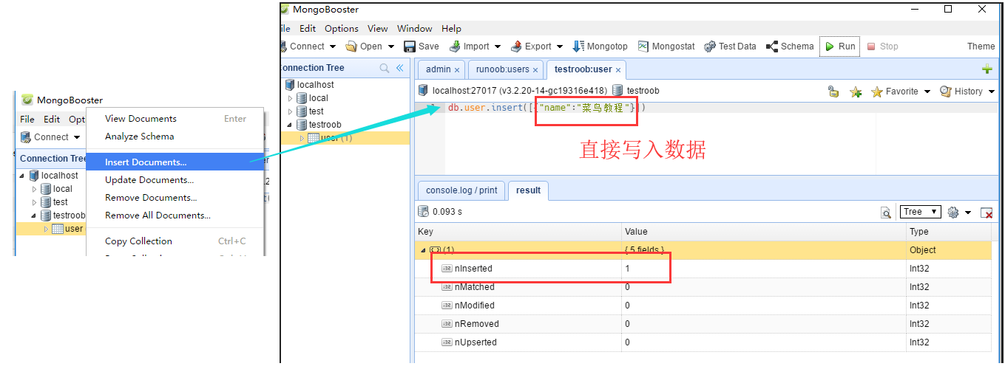Select the result tab

[x=528, y=190]
